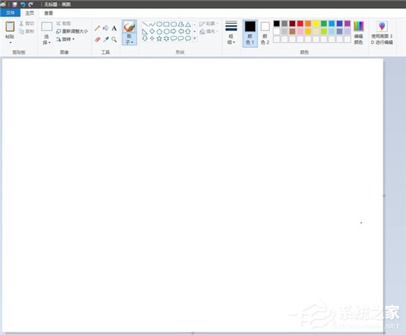
Task: Select Color 2 as active color
Action: coord(265,32)
